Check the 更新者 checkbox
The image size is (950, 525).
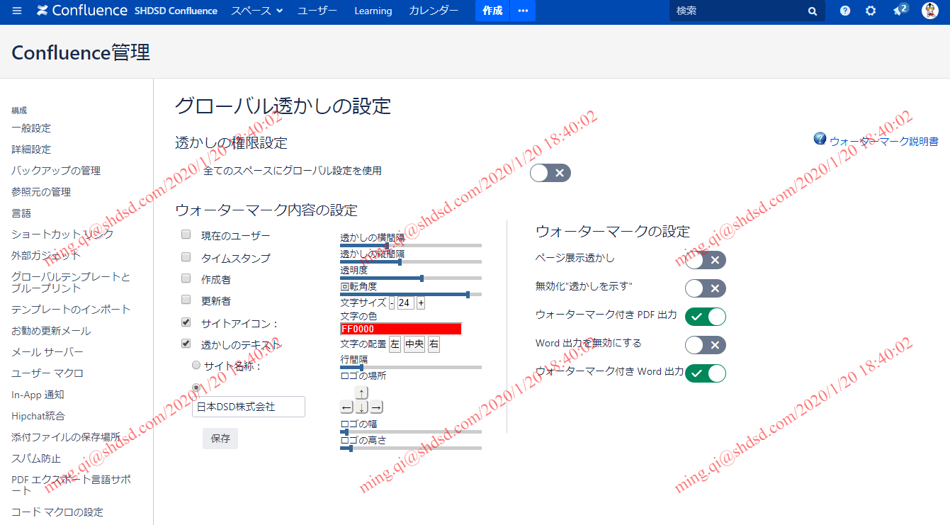pos(186,300)
